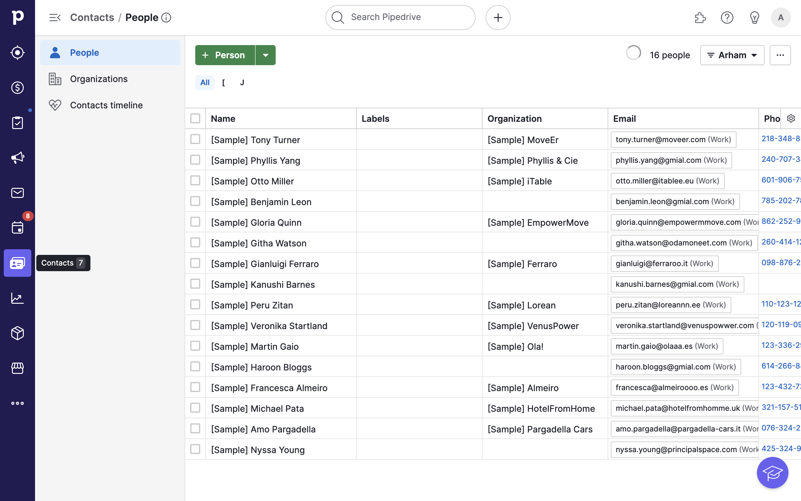The width and height of the screenshot is (801, 501).
Task: Open Products box icon in sidebar
Action: (x=18, y=333)
